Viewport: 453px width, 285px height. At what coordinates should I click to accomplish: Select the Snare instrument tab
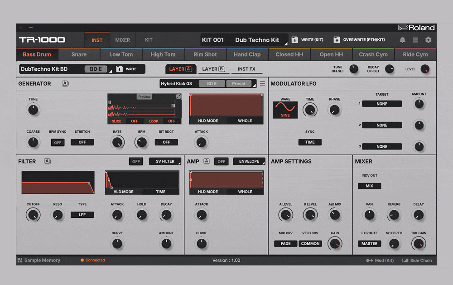pos(79,54)
